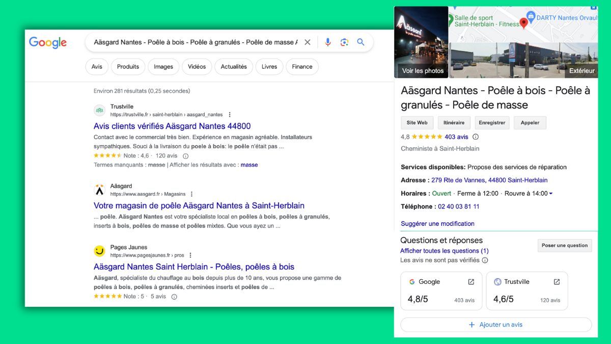611x344 pixels.
Task: Click the address 279 Rte de Vannes link
Action: pyautogui.click(x=489, y=180)
